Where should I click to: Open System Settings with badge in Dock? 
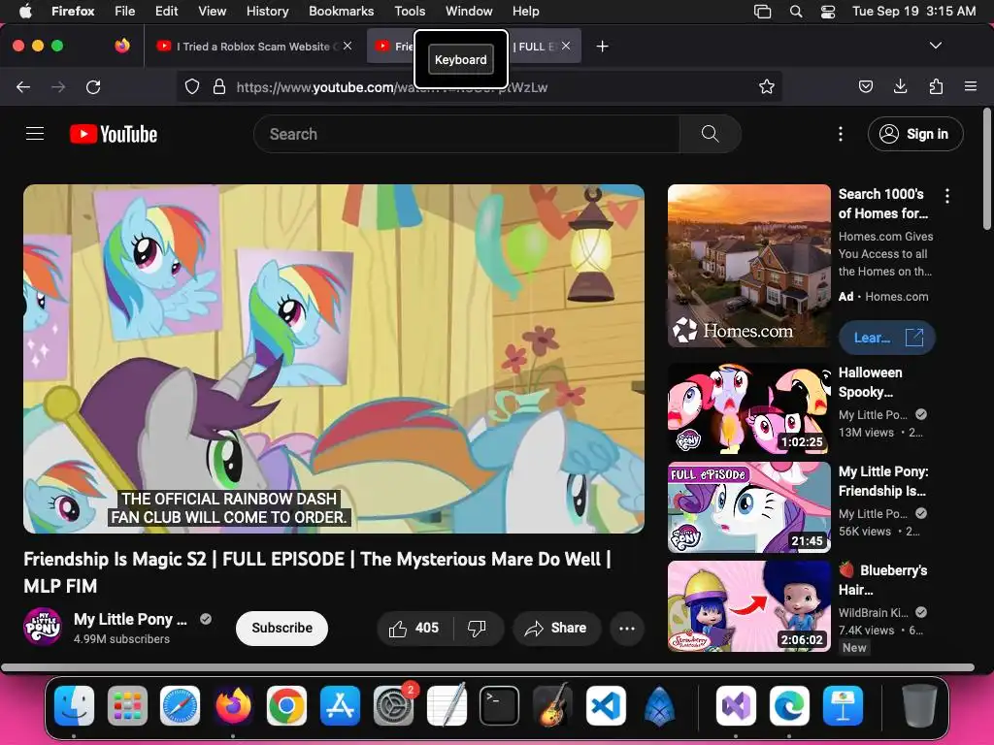click(x=393, y=705)
